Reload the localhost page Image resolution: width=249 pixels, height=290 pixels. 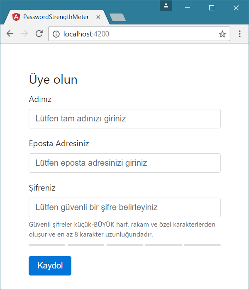tap(39, 34)
